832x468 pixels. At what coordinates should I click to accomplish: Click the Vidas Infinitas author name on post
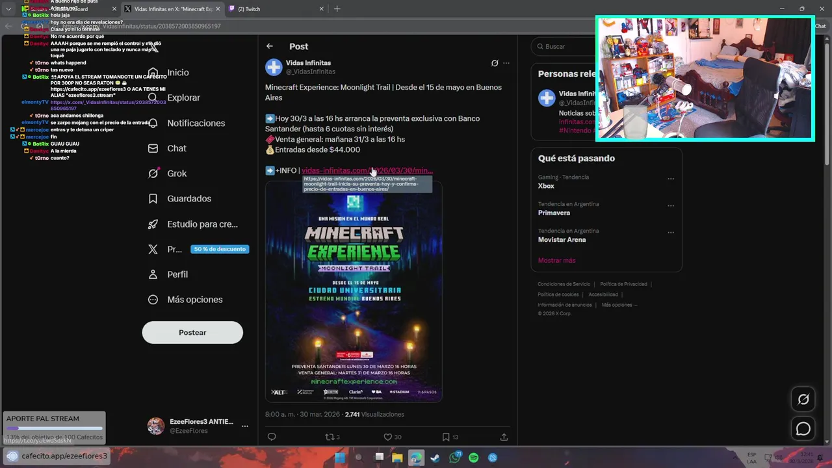click(x=308, y=63)
